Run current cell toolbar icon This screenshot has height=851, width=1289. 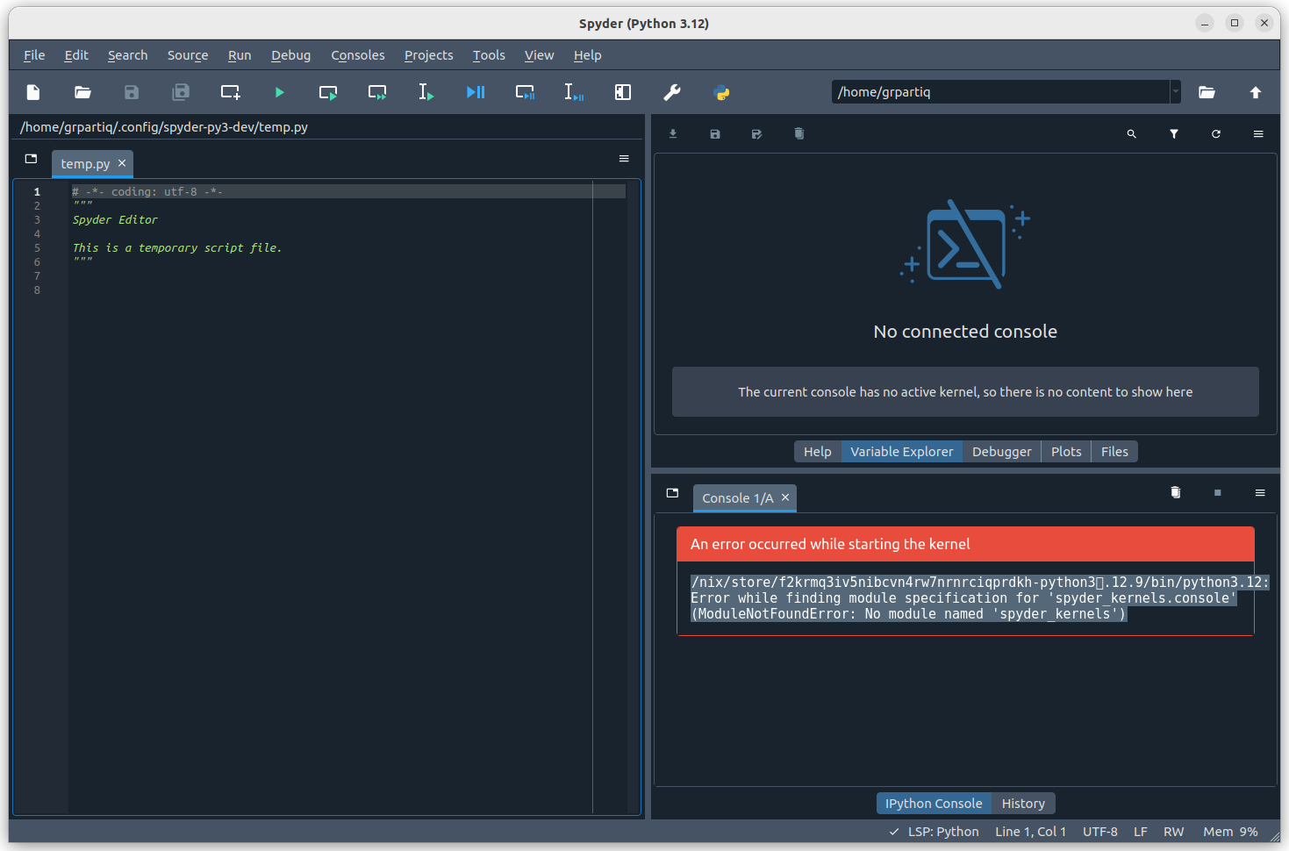[328, 92]
